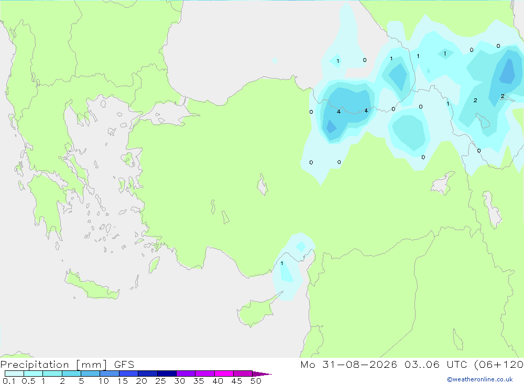Select the 0.5 to 1 mm legend swatch
This screenshot has height=384, width=524.
pyautogui.click(x=34, y=374)
